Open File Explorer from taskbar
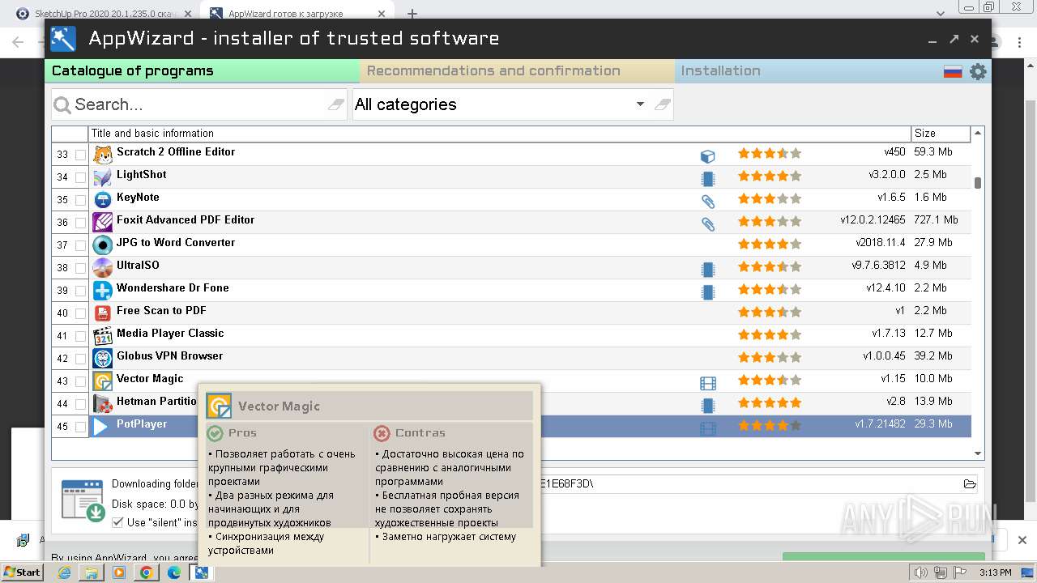This screenshot has height=583, width=1037. [92, 572]
